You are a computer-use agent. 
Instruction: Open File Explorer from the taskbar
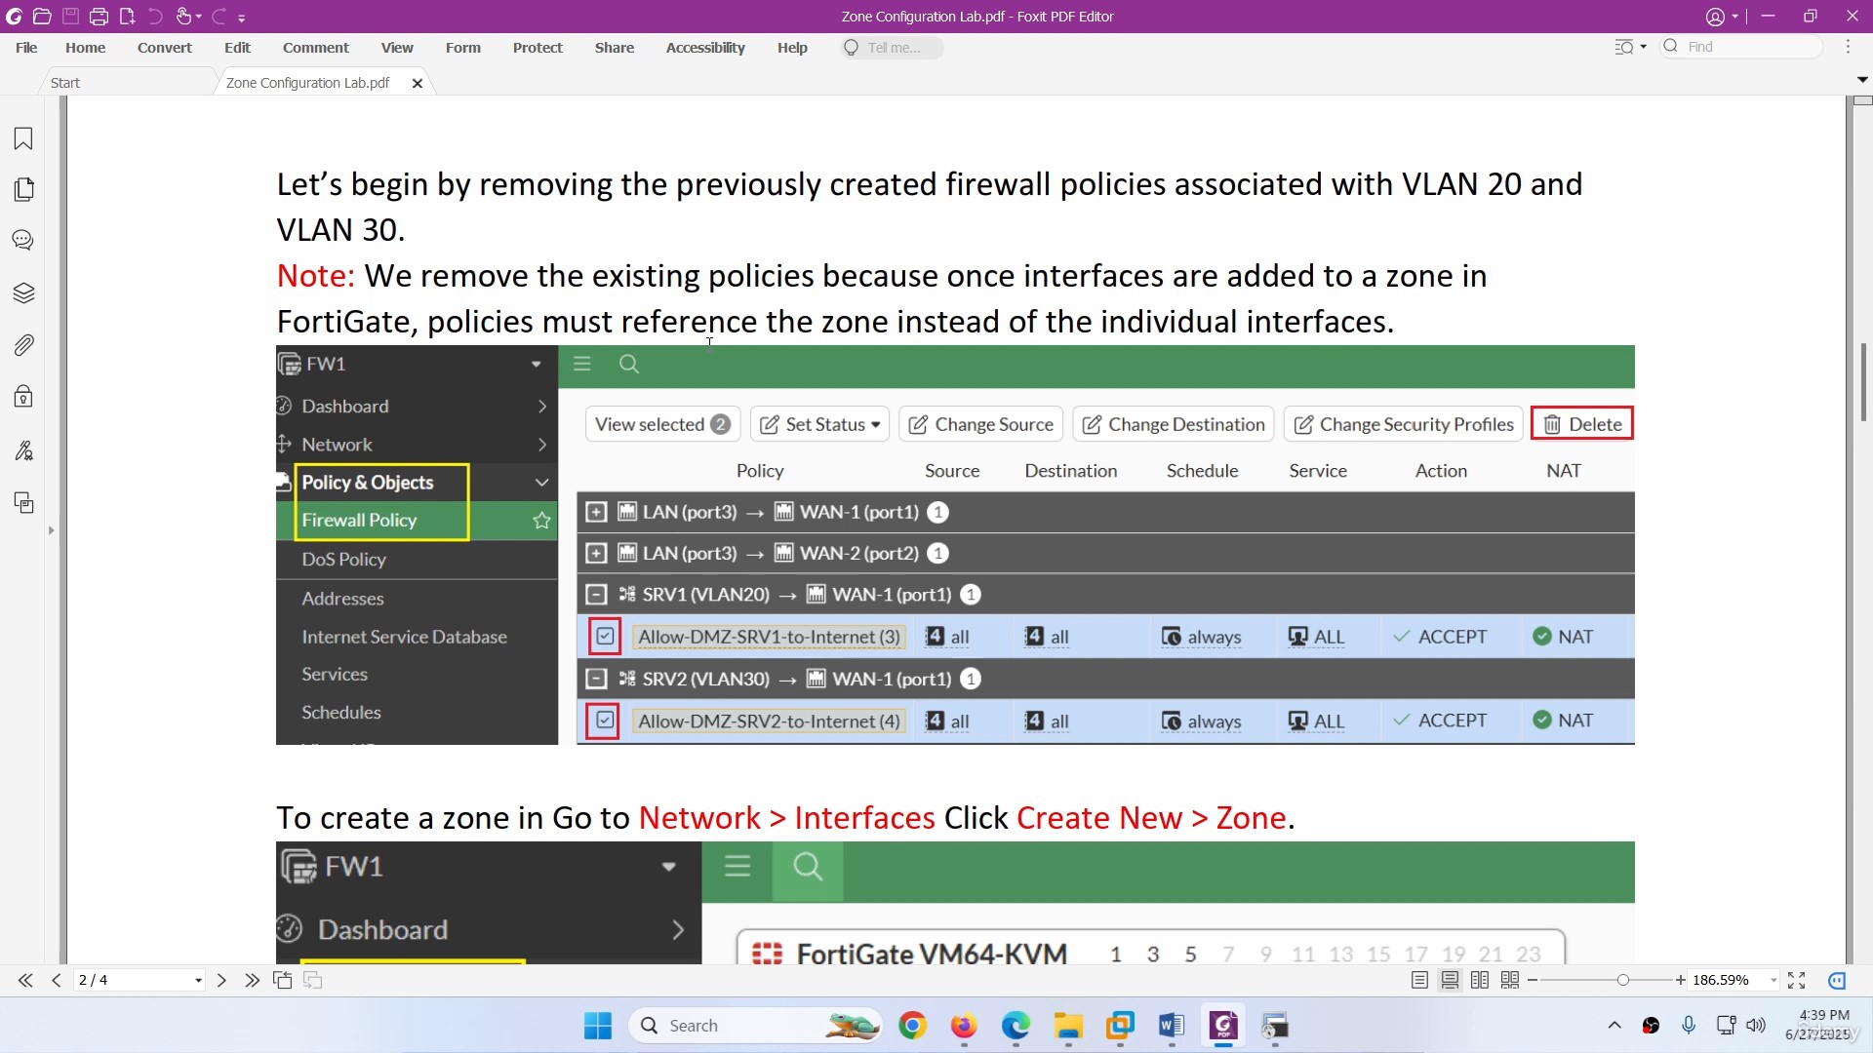[1068, 1026]
